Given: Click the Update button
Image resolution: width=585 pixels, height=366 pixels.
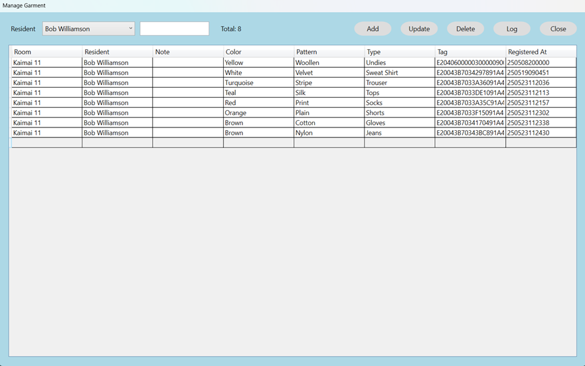Looking at the screenshot, I should (418, 29).
